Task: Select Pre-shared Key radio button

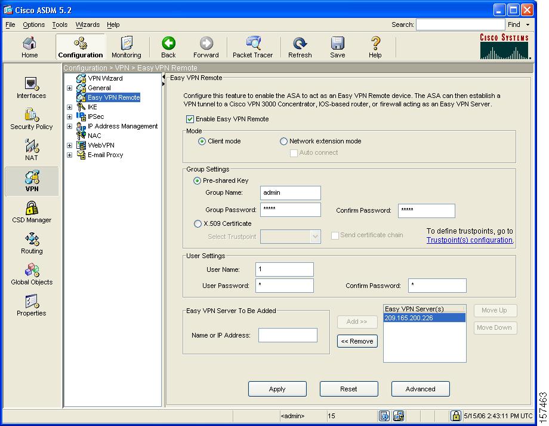Action: (197, 180)
